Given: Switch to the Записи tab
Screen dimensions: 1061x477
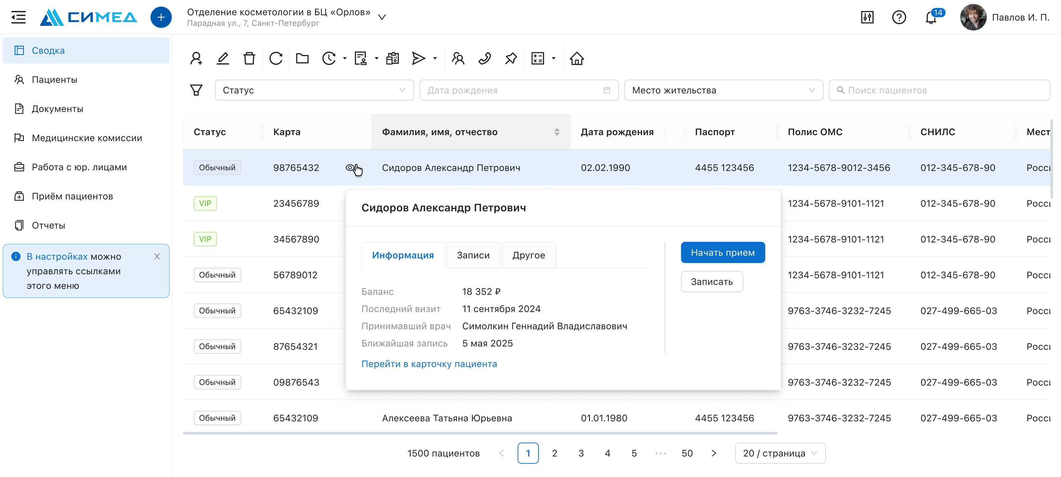Looking at the screenshot, I should (473, 255).
